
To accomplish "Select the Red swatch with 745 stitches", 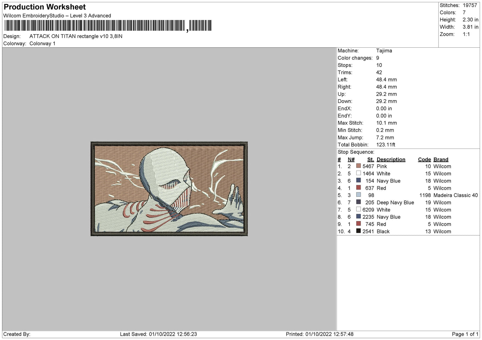I will [358, 224].
